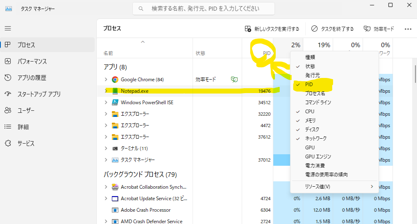Screen dimensions: 417x224
Task: Open the three-dots more options menu
Action: click(408, 29)
